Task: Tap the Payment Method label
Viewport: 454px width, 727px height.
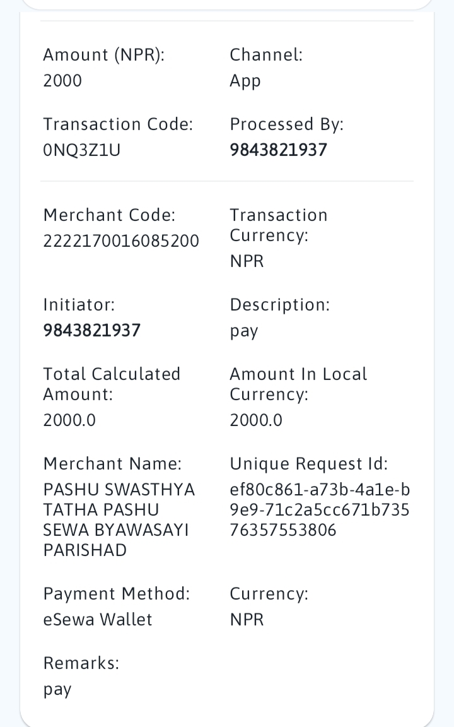Action: pos(116,594)
